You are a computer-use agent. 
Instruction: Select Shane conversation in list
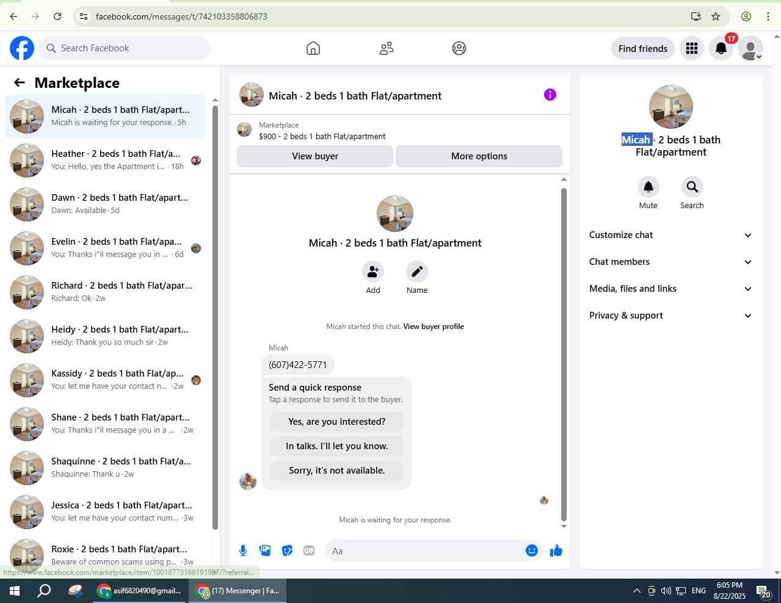click(106, 424)
